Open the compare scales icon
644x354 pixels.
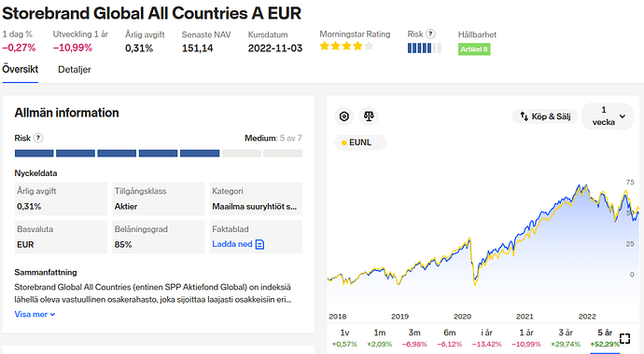click(369, 116)
